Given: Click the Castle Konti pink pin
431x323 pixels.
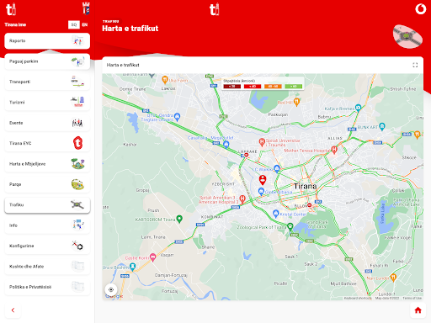Looking at the screenshot, I should [152, 257].
